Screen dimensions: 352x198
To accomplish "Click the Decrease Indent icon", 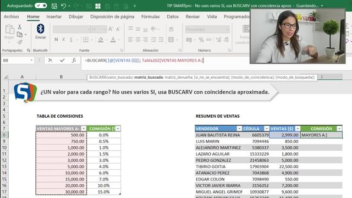I will [153, 40].
